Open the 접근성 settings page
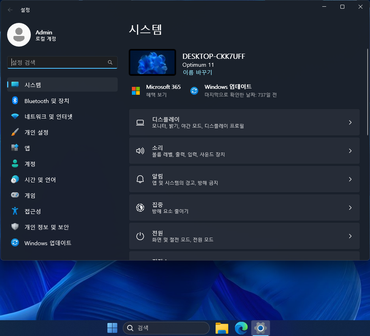Viewport: 370px width, 336px height. [x=62, y=211]
